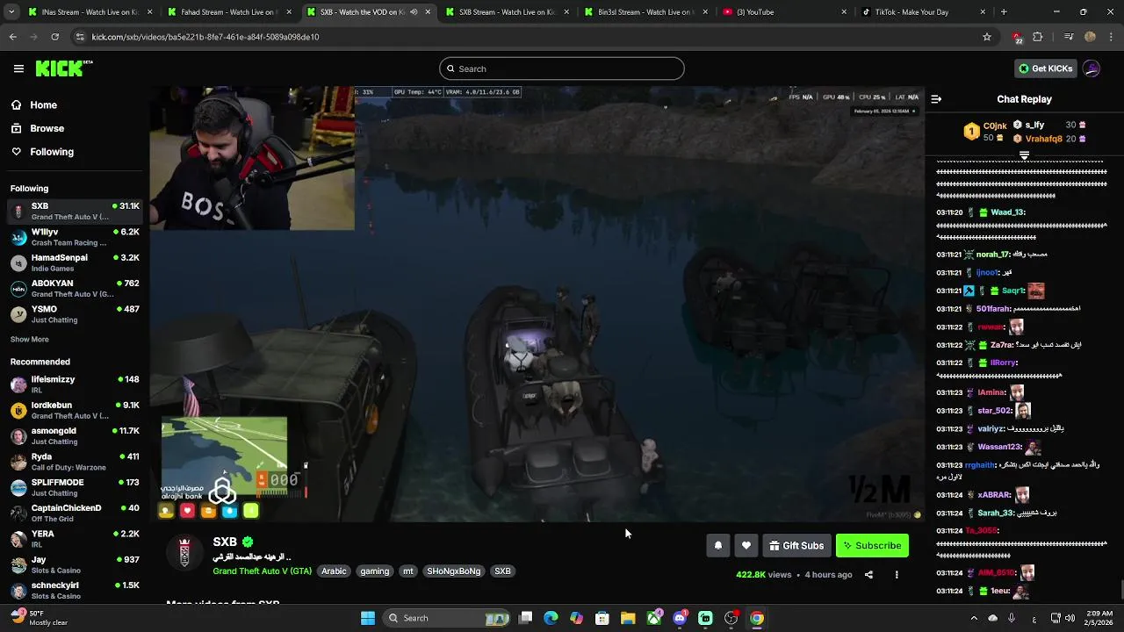The width and height of the screenshot is (1124, 632).
Task: Toggle the notification bell for SXB
Action: pos(718,545)
